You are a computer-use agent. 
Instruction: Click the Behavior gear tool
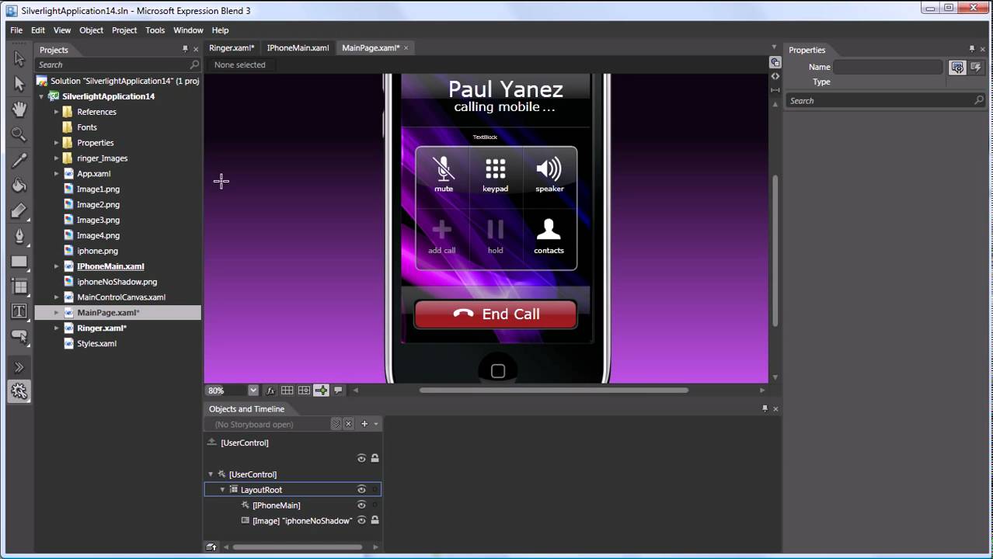click(19, 392)
